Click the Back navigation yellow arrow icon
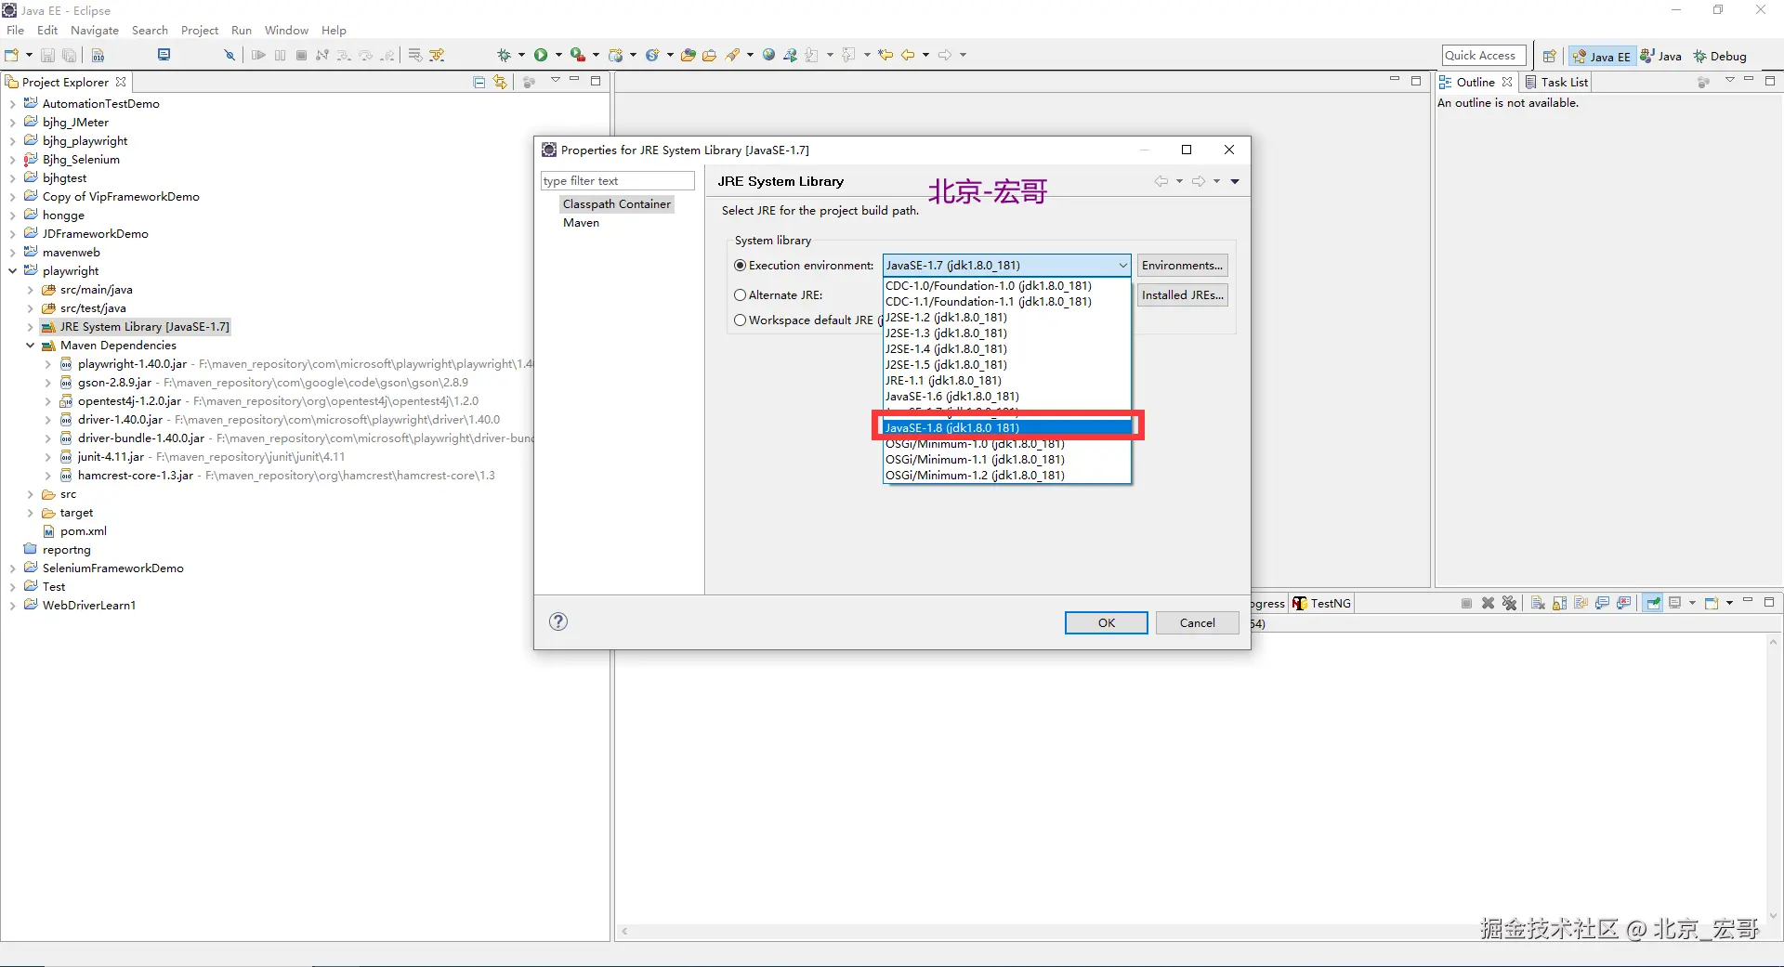Image resolution: width=1784 pixels, height=967 pixels. point(908,55)
